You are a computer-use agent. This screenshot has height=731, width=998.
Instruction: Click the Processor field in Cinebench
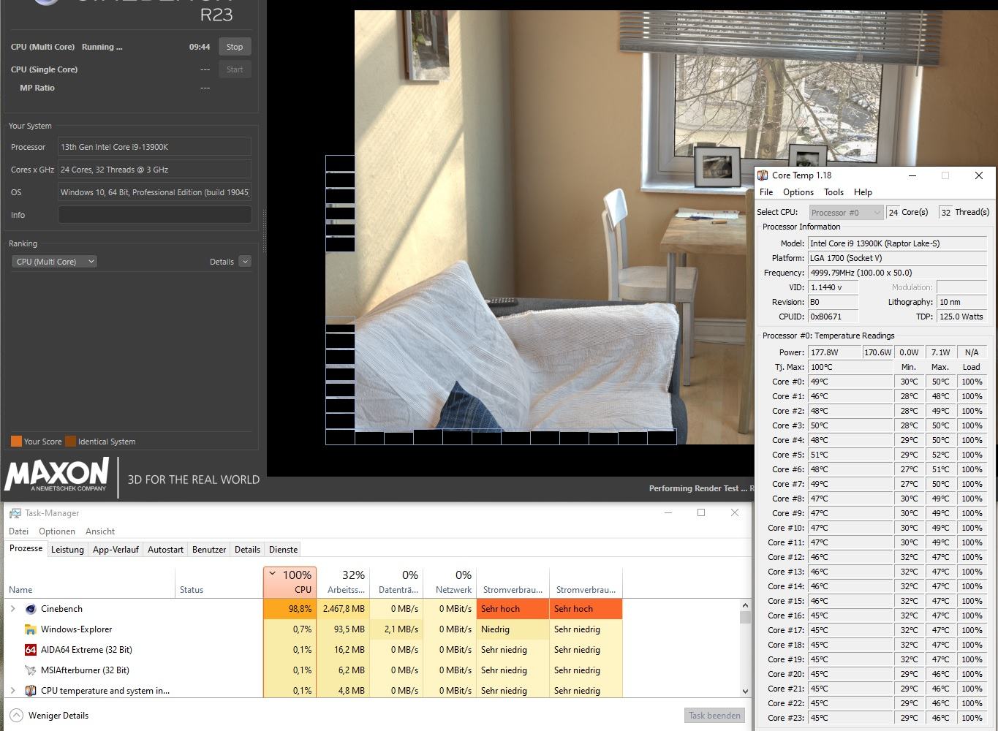tap(154, 147)
